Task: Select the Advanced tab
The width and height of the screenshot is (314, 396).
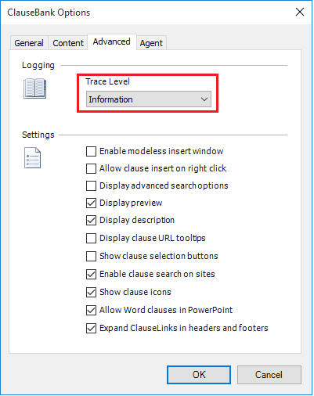Action: pos(112,41)
